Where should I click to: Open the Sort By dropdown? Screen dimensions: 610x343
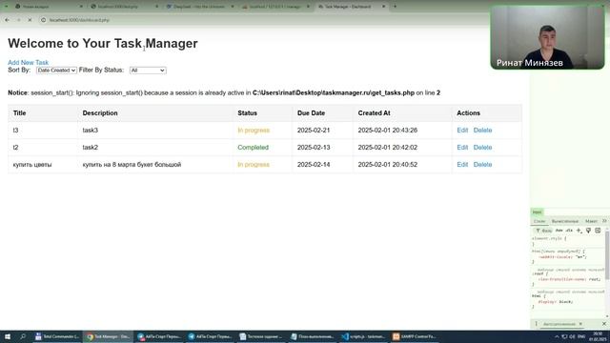click(x=56, y=71)
